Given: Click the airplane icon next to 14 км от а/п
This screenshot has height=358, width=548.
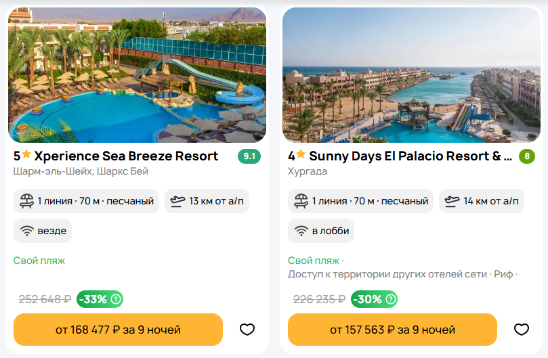Looking at the screenshot, I should (452, 201).
